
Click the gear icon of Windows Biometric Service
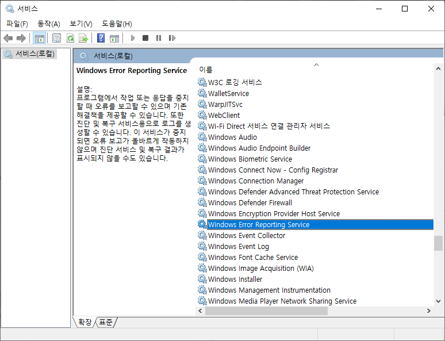(202, 159)
